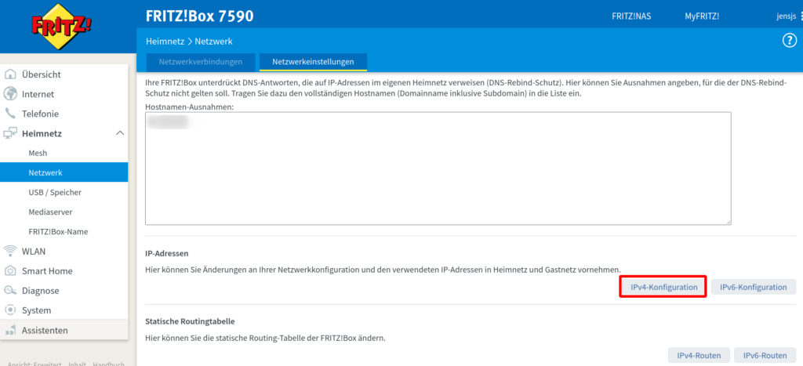Viewport: 803px width, 366px height.
Task: Click the Hostnamen-Ausnahmen label
Action: coord(190,107)
